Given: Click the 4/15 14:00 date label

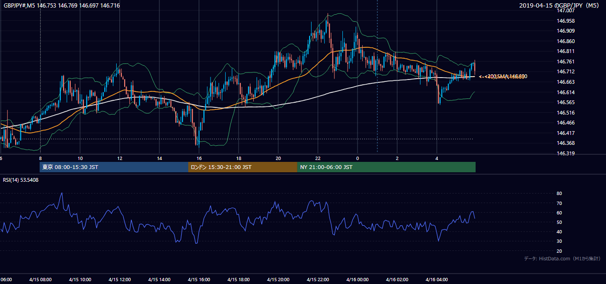Looking at the screenshot, I should point(159,280).
